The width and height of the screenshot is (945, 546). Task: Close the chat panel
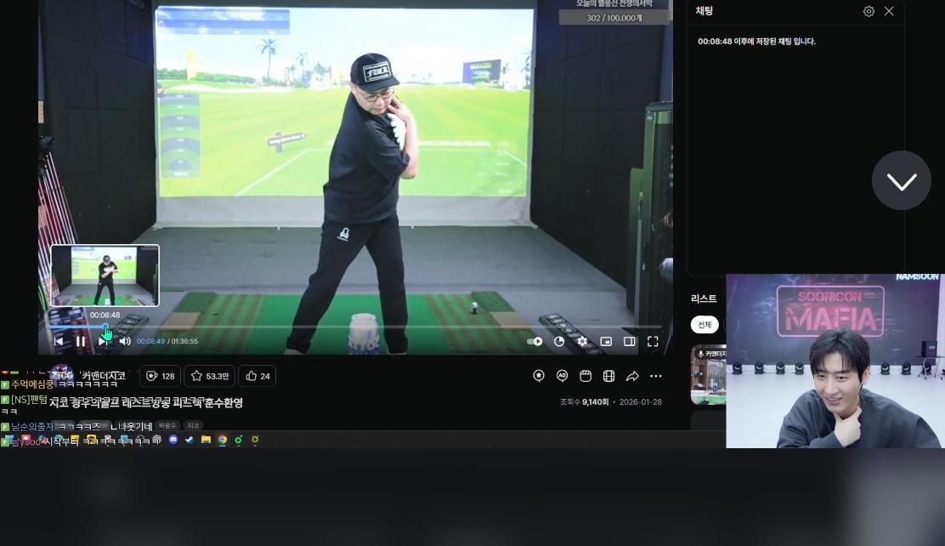pyautogui.click(x=889, y=11)
